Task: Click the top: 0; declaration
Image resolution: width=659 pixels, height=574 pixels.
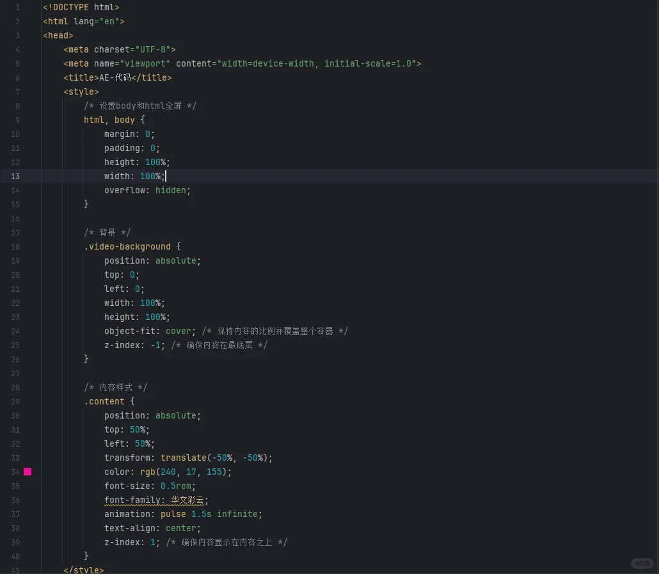Action: pyautogui.click(x=122, y=275)
